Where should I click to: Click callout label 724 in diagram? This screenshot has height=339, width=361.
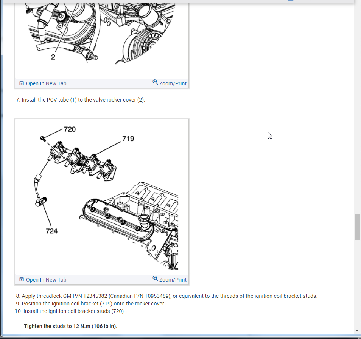(x=51, y=231)
